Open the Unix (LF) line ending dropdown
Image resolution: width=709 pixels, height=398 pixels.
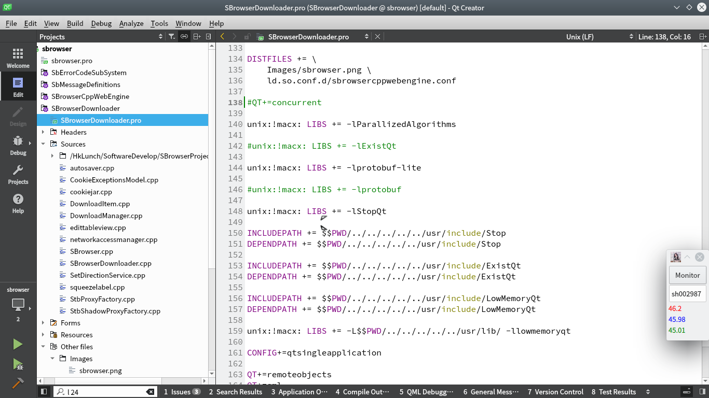(x=631, y=37)
